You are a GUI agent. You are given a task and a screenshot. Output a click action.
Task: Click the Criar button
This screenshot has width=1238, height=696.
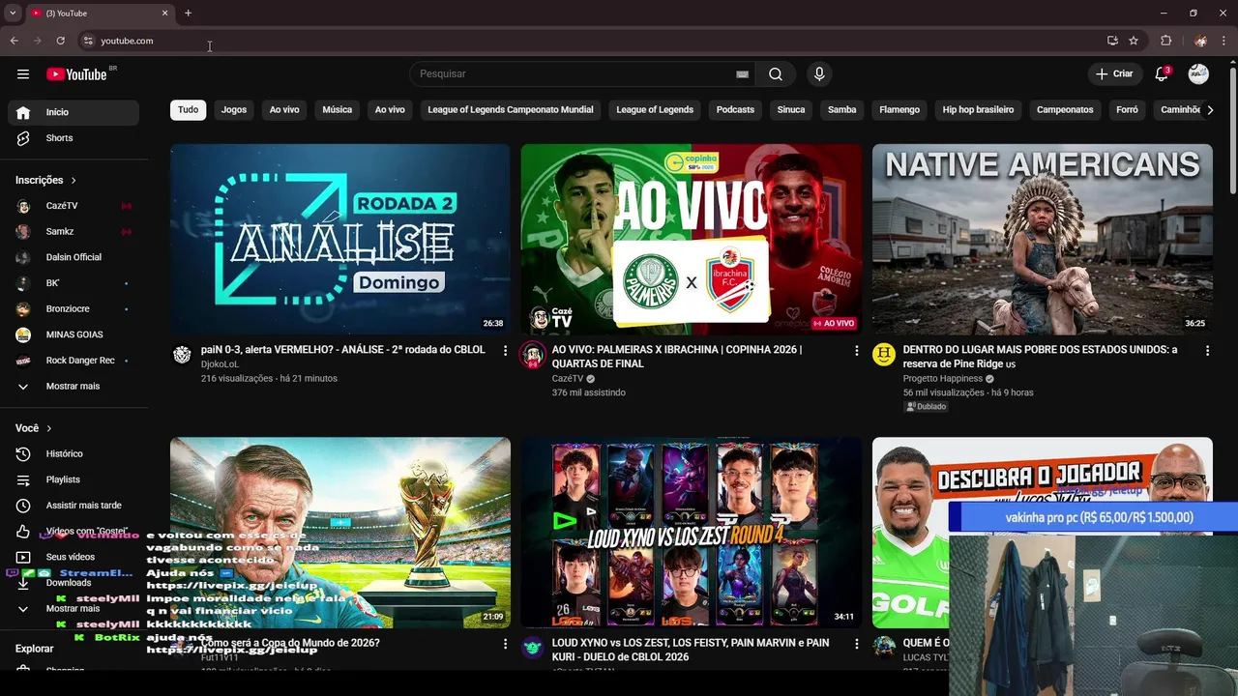pyautogui.click(x=1114, y=74)
